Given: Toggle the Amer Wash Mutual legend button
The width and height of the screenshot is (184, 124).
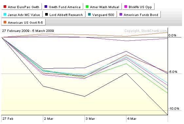Looking at the screenshot, I should 103,7.
